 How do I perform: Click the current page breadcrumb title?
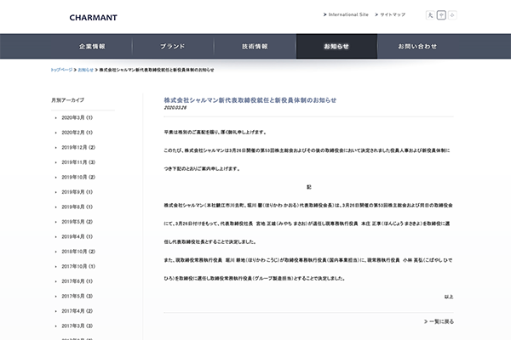pyautogui.click(x=157, y=70)
